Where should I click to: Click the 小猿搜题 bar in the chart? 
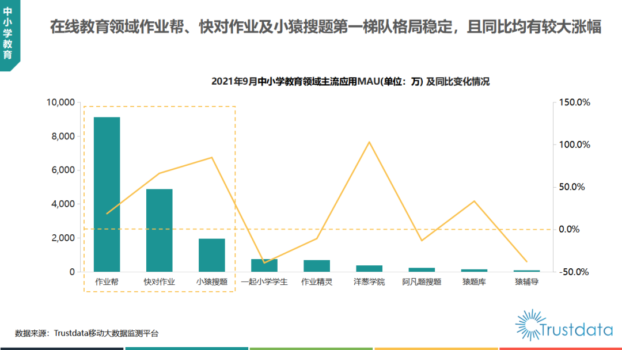click(x=211, y=255)
